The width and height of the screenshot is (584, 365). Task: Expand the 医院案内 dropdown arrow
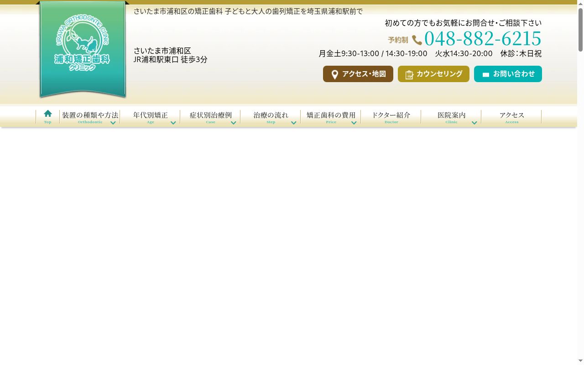474,123
